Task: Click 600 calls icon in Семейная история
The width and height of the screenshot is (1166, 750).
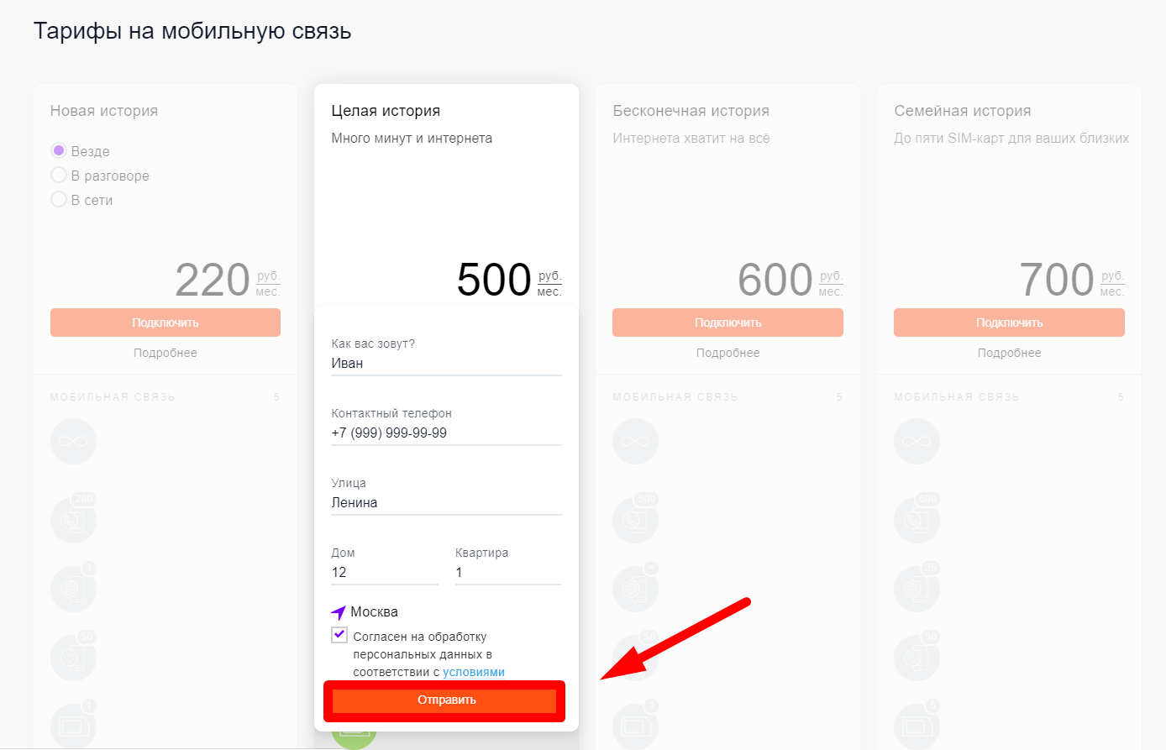Action: (x=917, y=520)
